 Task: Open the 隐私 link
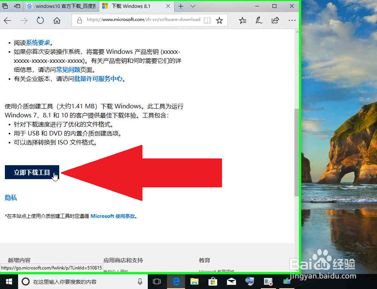(11, 198)
